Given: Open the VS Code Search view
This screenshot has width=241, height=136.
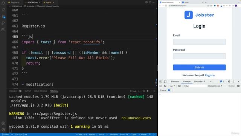Looking at the screenshot, I should (3, 10).
